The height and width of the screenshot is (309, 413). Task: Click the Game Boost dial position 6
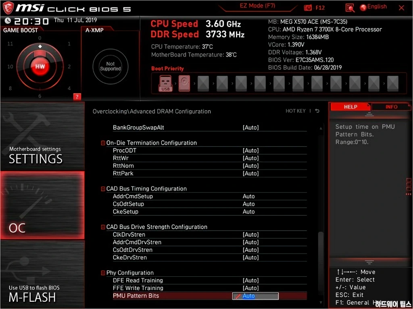pos(40,96)
